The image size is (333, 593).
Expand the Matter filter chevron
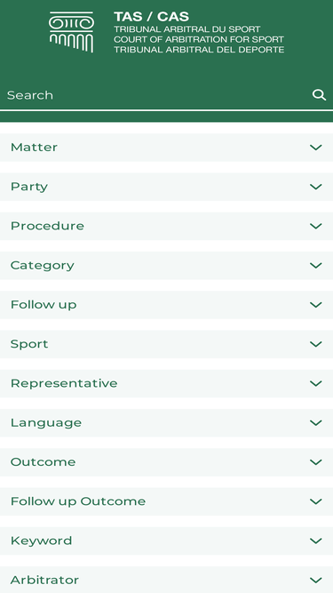click(x=315, y=148)
